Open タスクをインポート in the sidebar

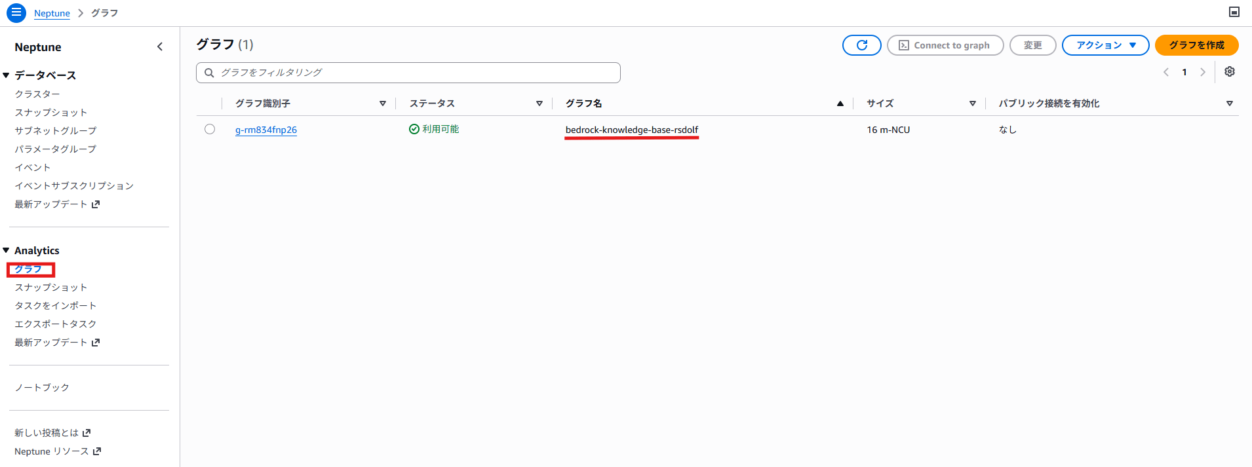coord(56,306)
